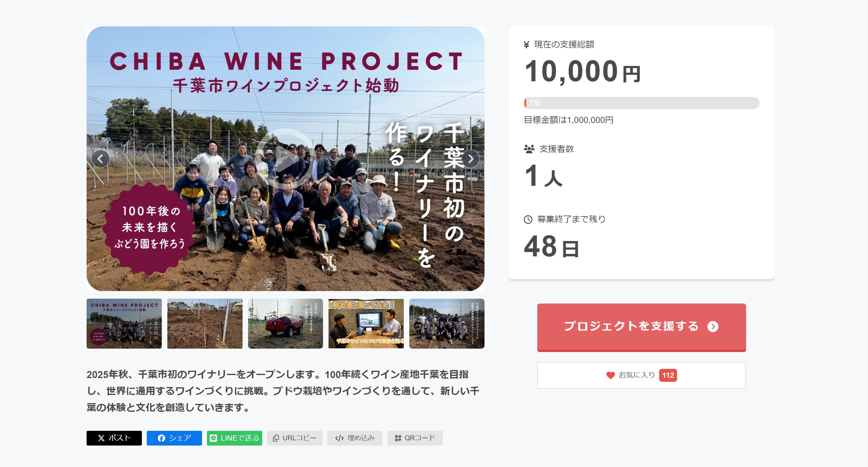Select the first Chiba Wine Project thumbnail
The width and height of the screenshot is (868, 467).
pos(124,323)
